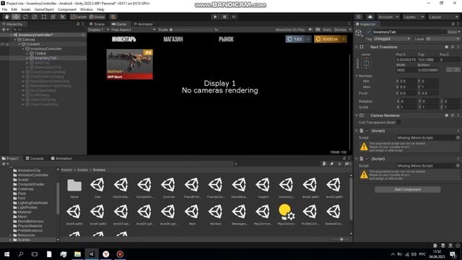The image size is (462, 260).
Task: Open the GameObject menu
Action: (x=44, y=9)
